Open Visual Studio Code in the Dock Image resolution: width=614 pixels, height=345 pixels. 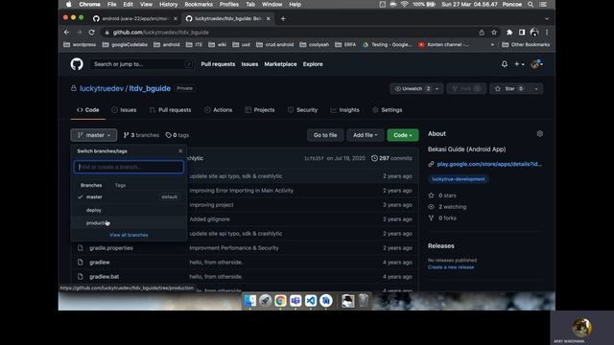311,300
